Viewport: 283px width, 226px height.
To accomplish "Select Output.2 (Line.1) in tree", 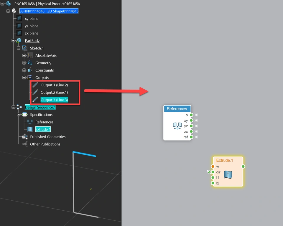I will point(54,92).
